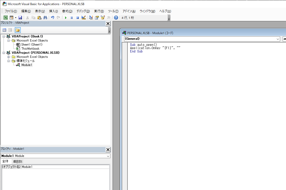Collapse the 標準モジュール folder
This screenshot has width=286, height=190.
click(x=8, y=61)
